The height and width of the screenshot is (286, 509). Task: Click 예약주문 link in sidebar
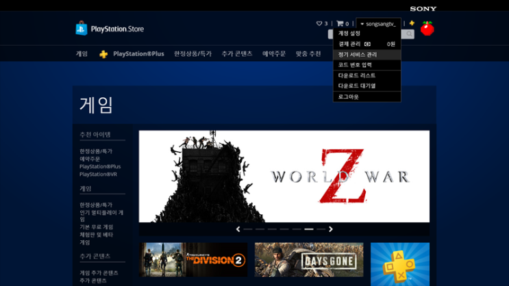pos(90,159)
